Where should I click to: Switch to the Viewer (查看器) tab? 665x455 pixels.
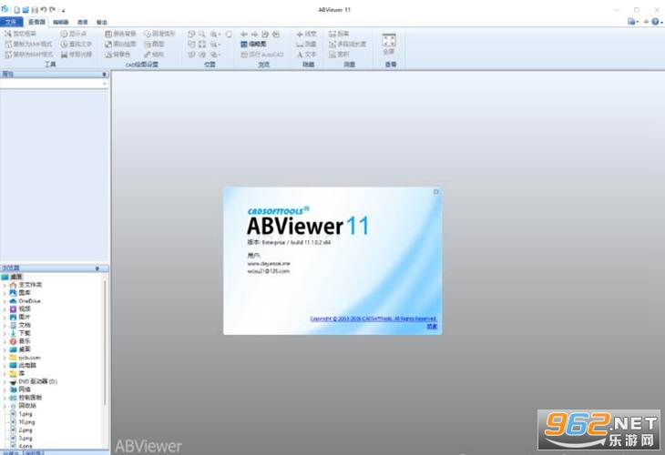(36, 22)
